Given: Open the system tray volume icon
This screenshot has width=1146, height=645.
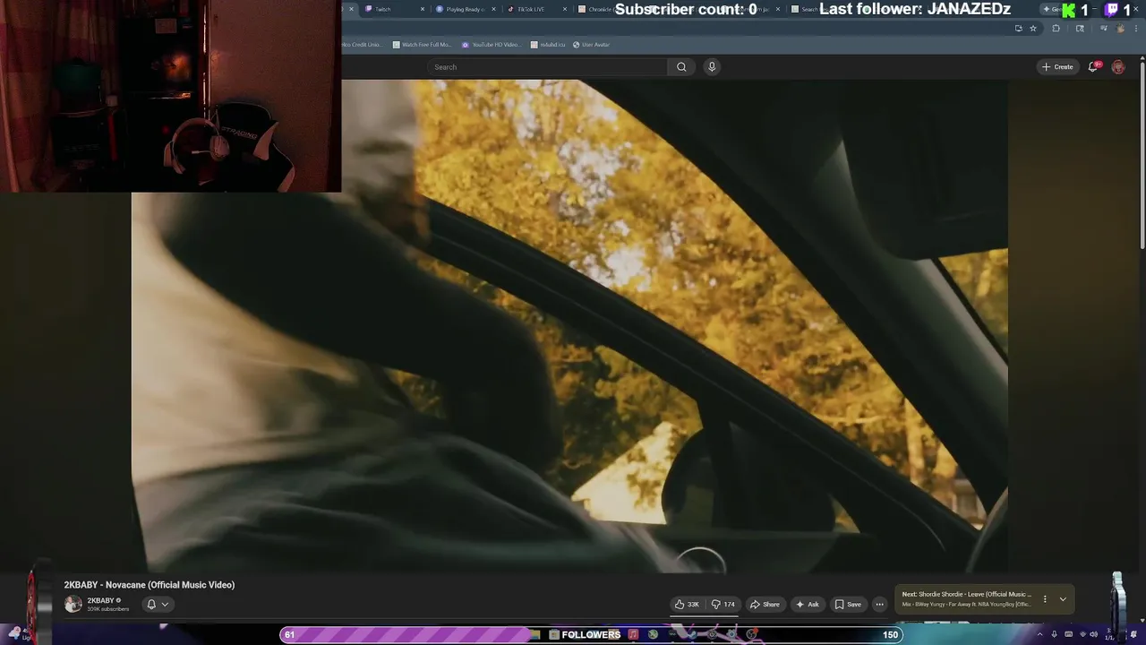Looking at the screenshot, I should [x=1093, y=634].
